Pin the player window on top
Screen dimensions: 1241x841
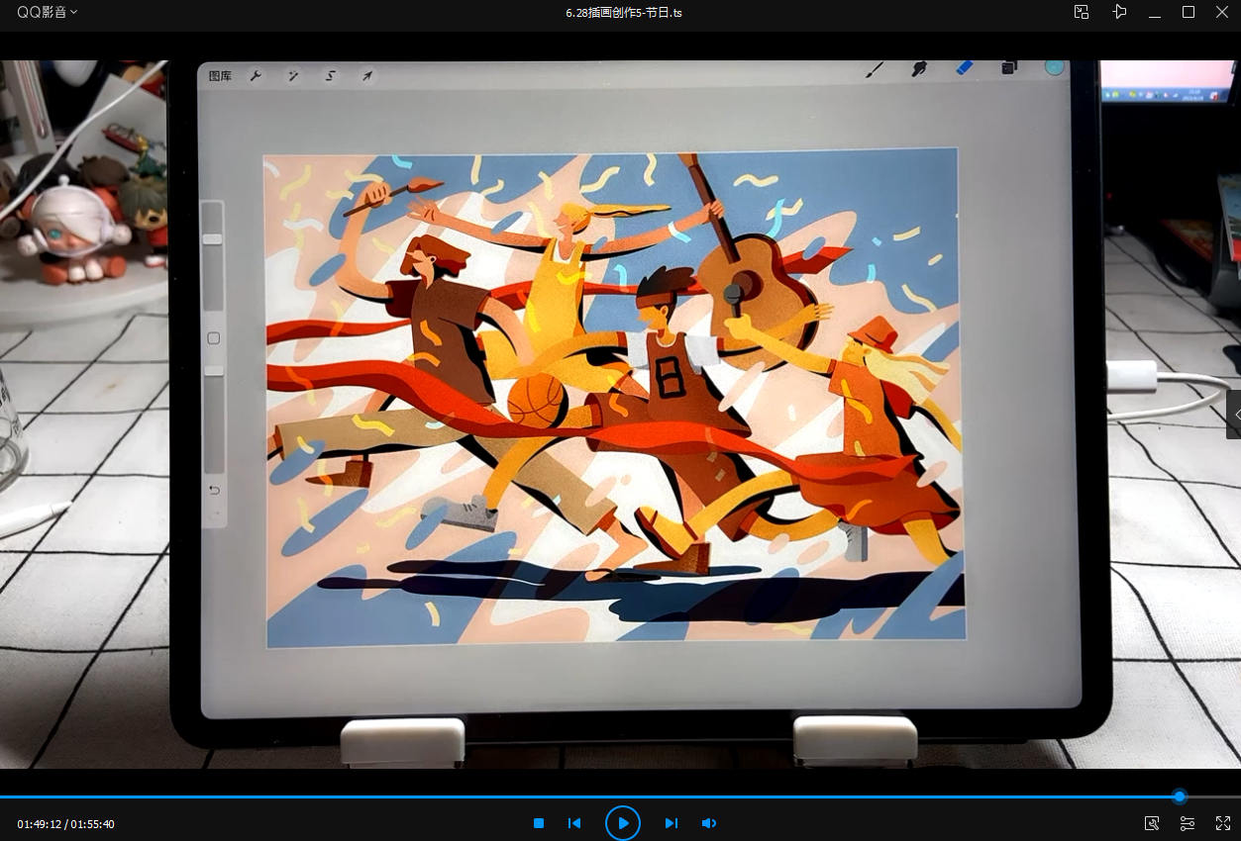coord(1119,12)
